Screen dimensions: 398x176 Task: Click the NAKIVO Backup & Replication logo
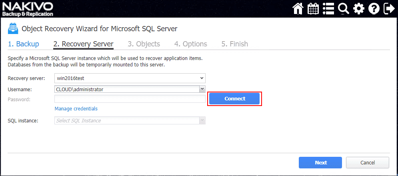point(28,9)
